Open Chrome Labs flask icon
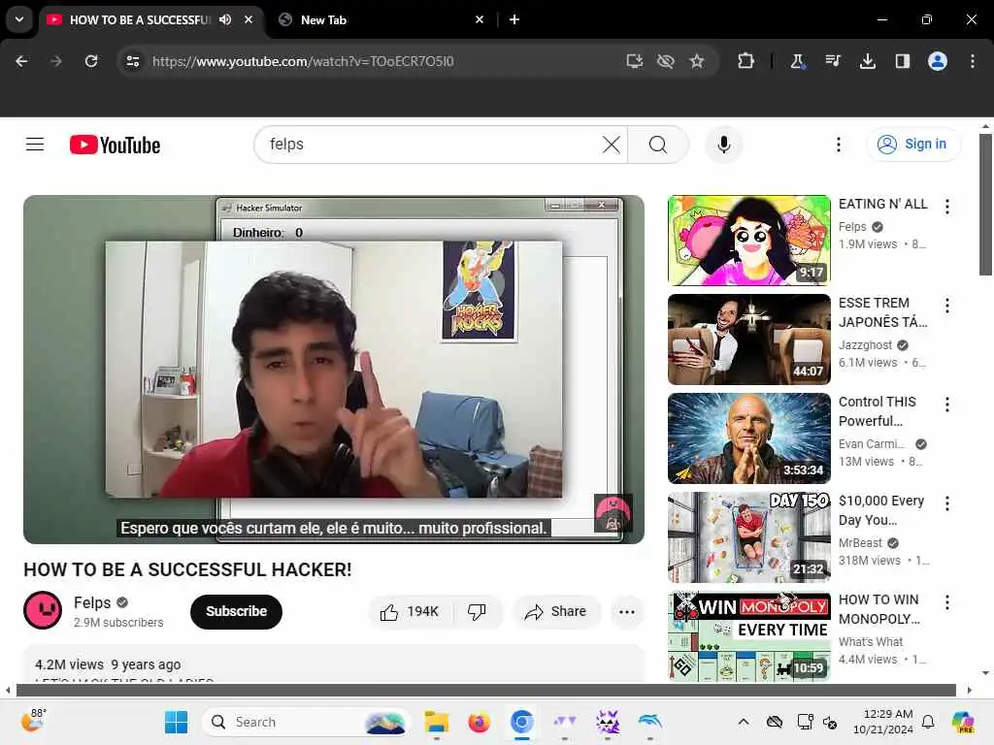 [x=798, y=61]
